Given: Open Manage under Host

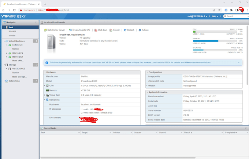Looking at the screenshot, I should [12, 31].
